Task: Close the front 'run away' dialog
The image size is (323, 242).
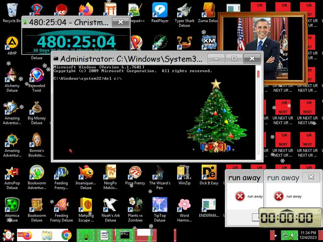Action: (311, 177)
